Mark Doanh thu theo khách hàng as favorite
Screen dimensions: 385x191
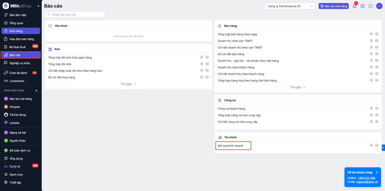(371, 67)
